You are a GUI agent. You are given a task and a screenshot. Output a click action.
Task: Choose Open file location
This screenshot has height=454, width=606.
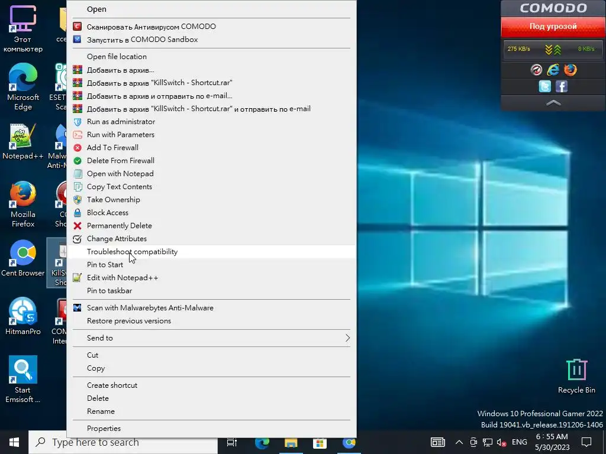click(x=211, y=57)
